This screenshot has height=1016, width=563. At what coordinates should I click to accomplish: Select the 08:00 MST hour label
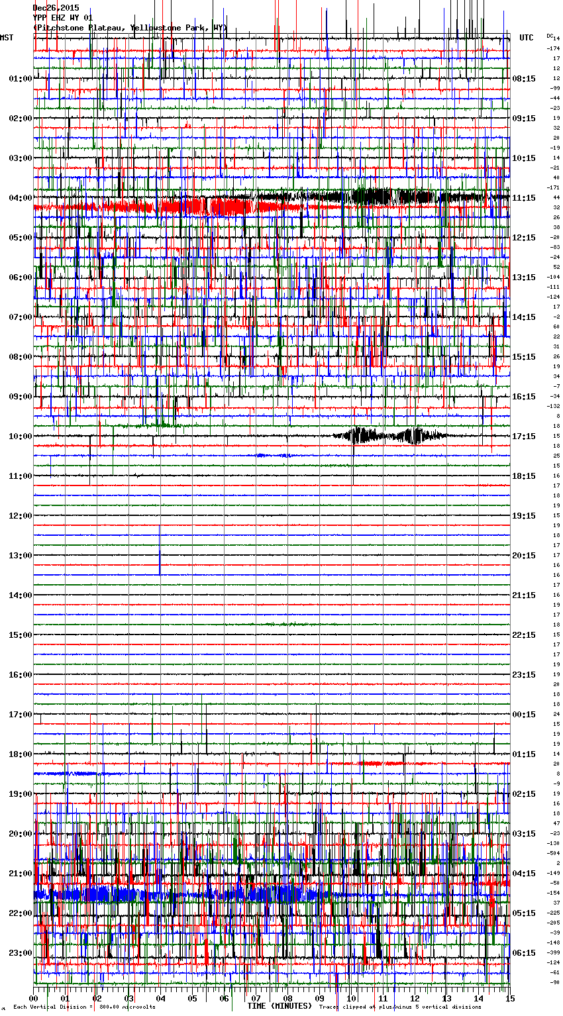click(x=21, y=357)
